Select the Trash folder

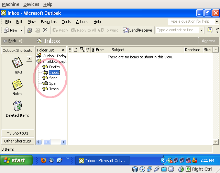click(54, 89)
